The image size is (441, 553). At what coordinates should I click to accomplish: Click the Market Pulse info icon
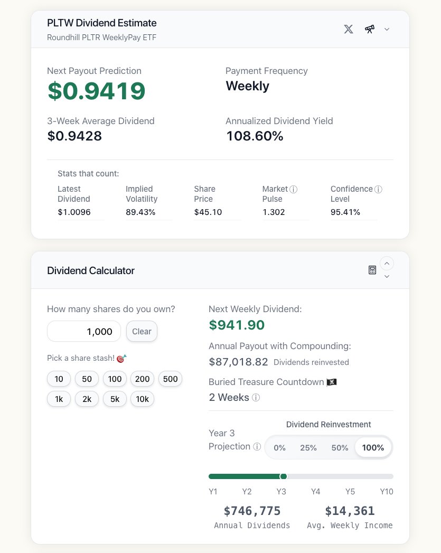[x=293, y=190]
